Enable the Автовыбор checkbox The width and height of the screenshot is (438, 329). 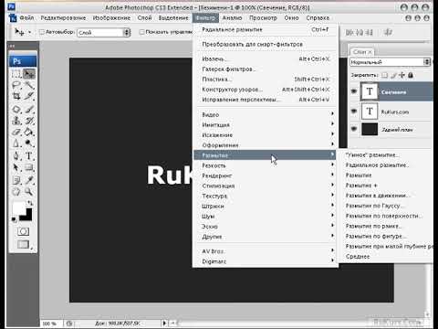coord(42,32)
